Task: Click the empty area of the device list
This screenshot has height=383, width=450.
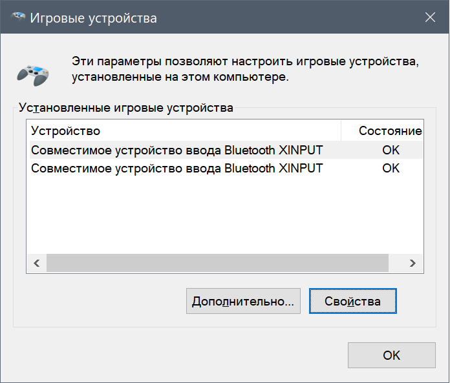Action: pyautogui.click(x=220, y=213)
